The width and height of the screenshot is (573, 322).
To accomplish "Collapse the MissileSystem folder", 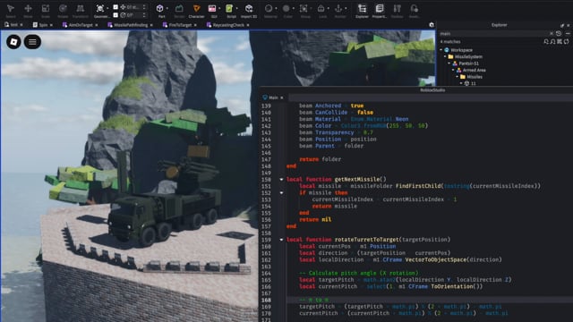I will [x=445, y=56].
